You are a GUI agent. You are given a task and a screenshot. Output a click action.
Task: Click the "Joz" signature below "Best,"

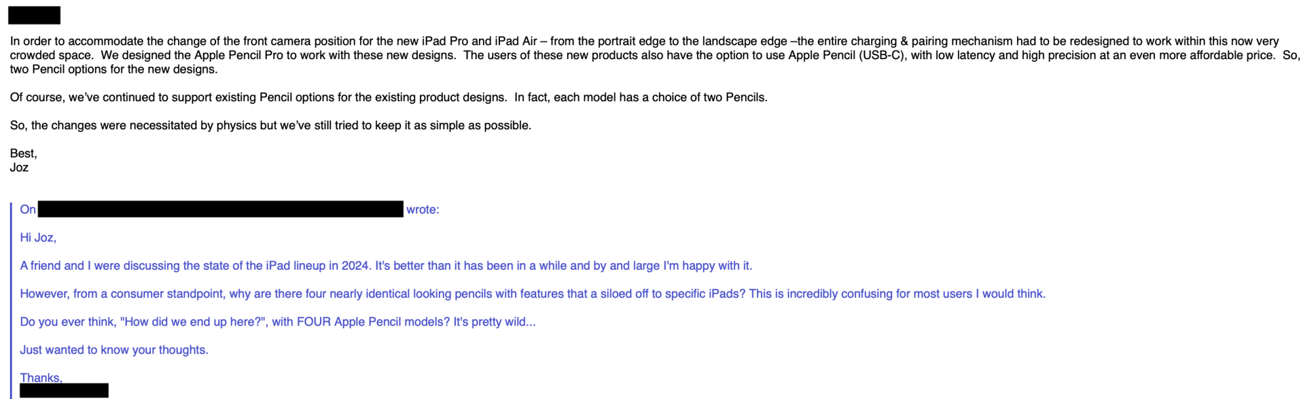(x=19, y=167)
